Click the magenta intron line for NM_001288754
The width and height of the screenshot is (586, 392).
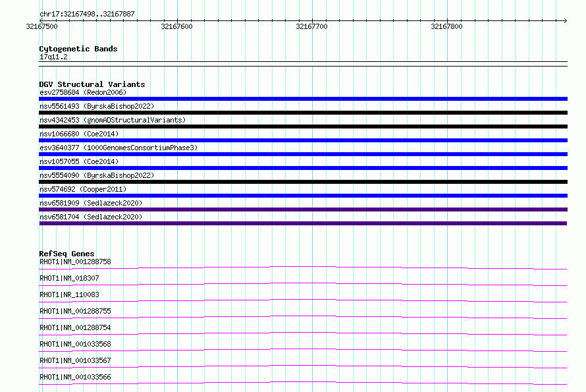tap(303, 333)
